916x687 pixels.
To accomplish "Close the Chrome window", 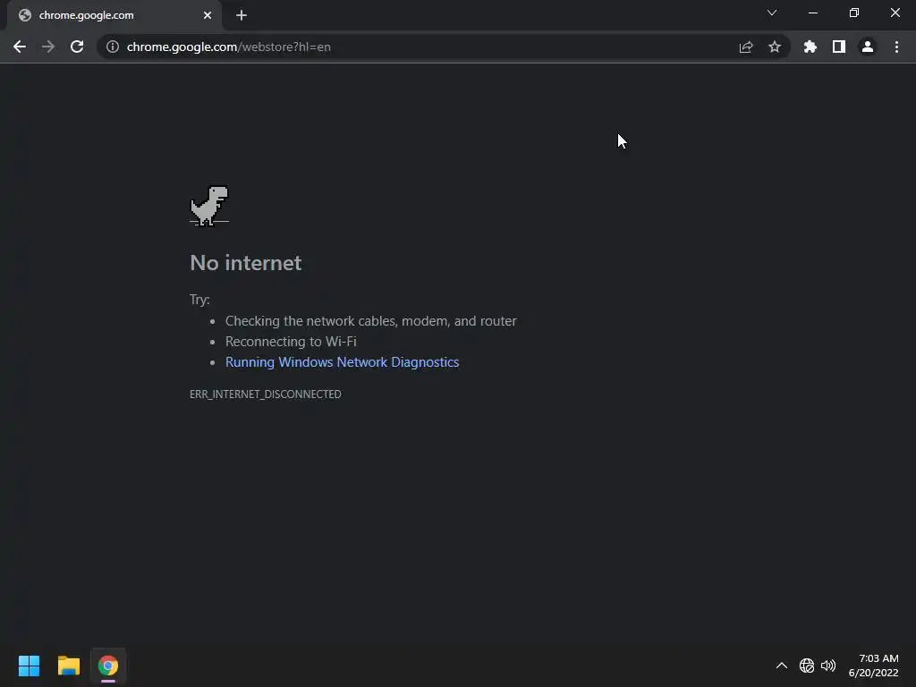I will [x=895, y=13].
